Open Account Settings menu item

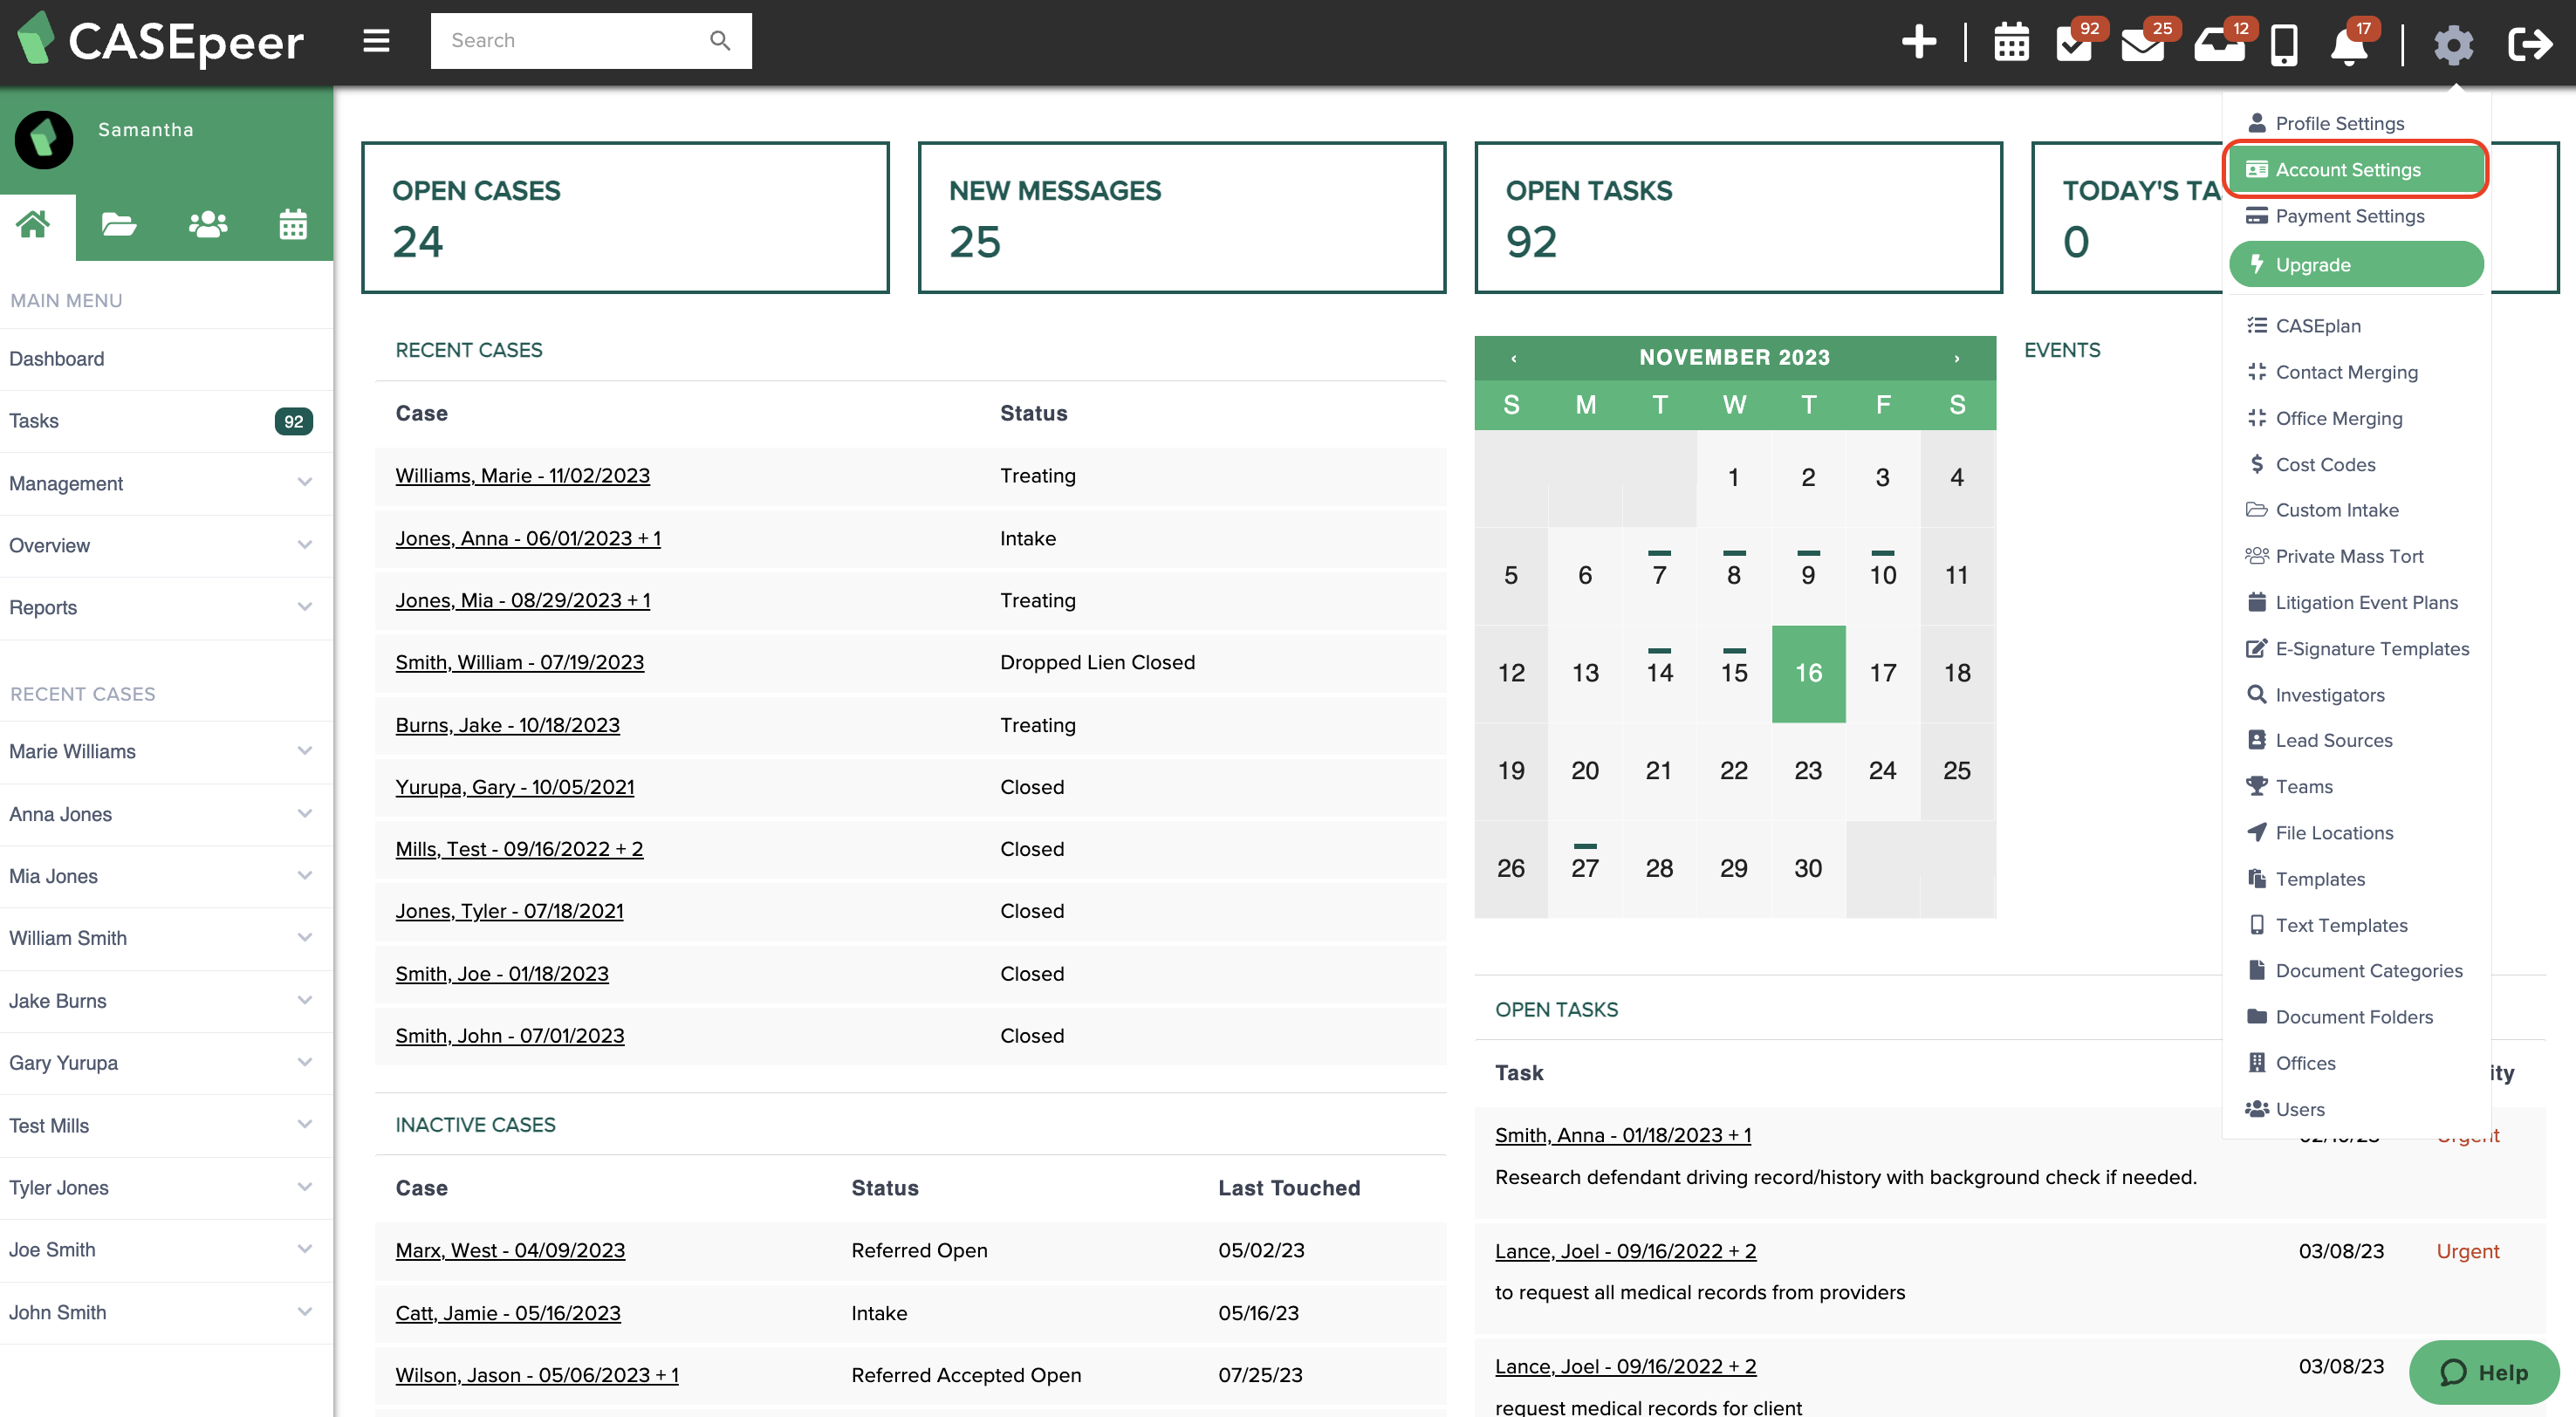click(x=2356, y=170)
